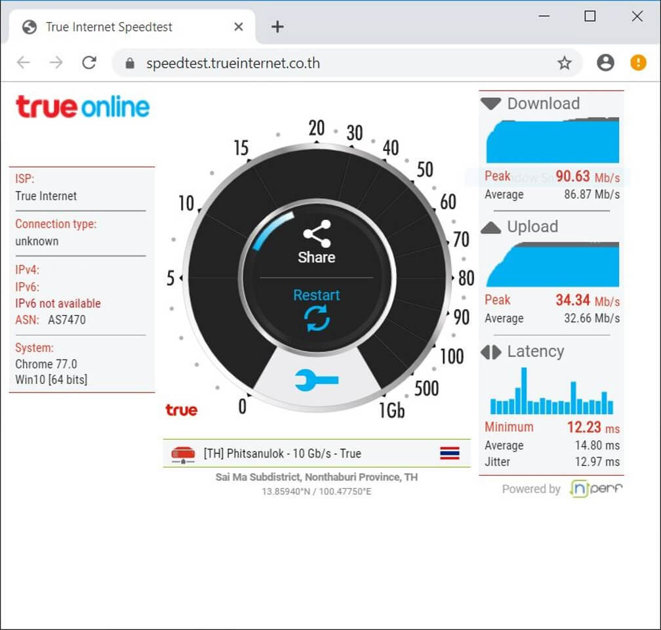661x630 pixels.
Task: Click the ASN value AS7470
Action: [67, 320]
